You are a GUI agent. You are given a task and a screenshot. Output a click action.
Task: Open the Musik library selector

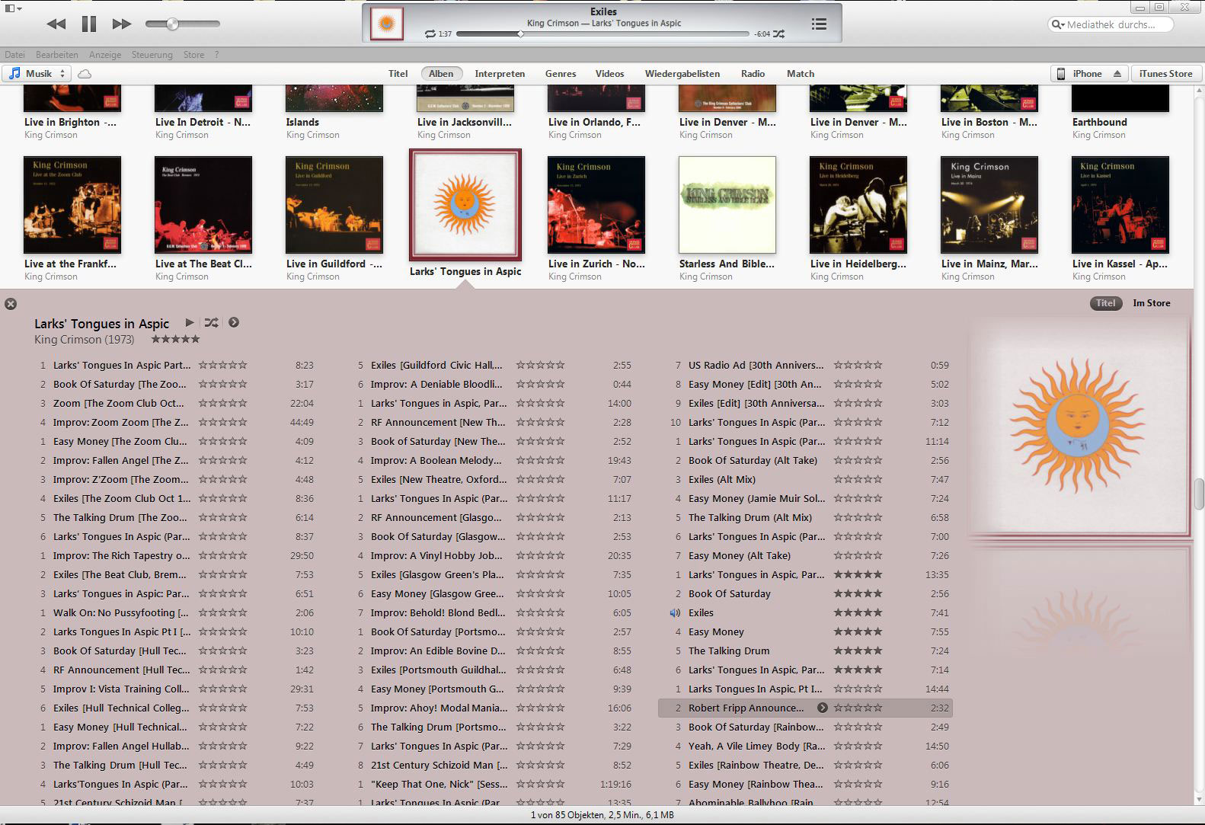tap(37, 74)
